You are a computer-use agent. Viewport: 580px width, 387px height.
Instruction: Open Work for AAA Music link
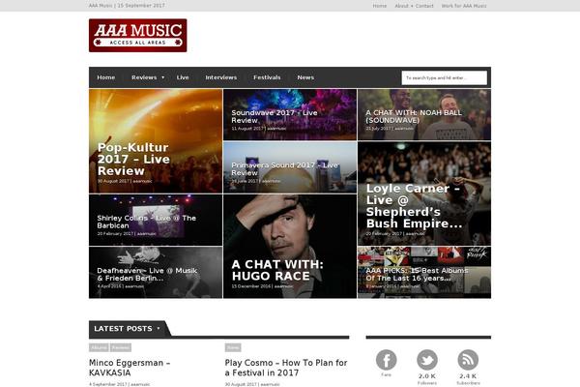point(464,6)
